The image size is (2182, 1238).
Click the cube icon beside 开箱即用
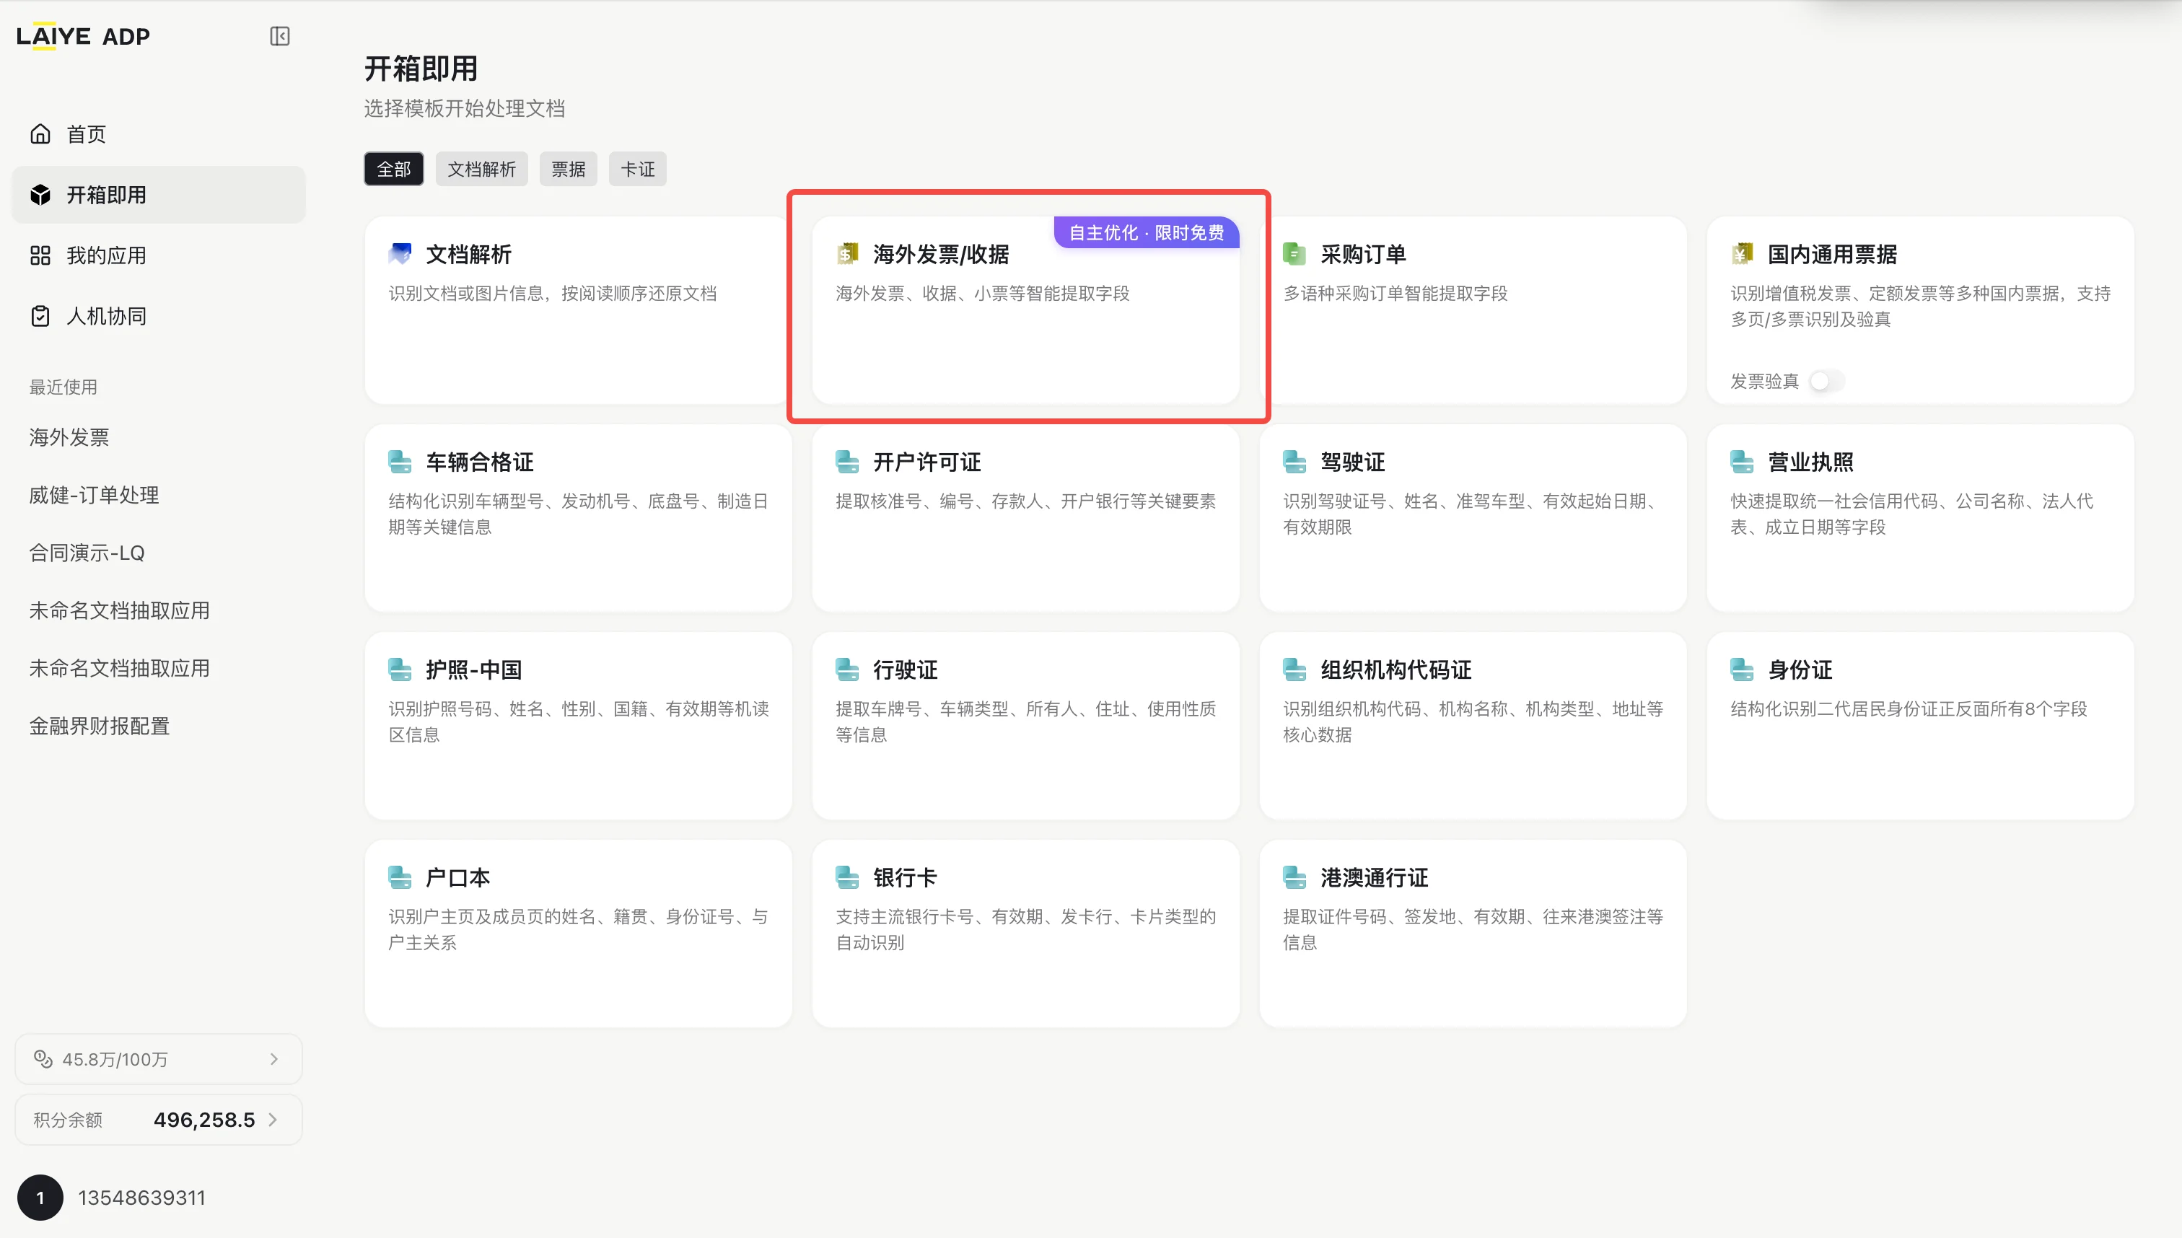[40, 195]
